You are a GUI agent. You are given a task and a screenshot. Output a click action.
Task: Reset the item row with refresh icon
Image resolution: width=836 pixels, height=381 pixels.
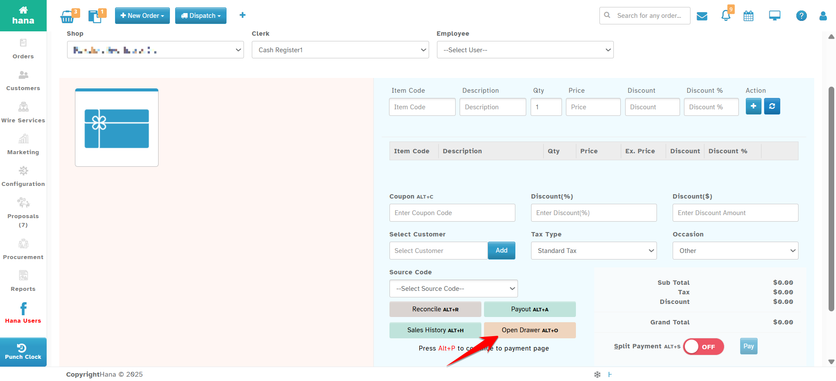(772, 106)
